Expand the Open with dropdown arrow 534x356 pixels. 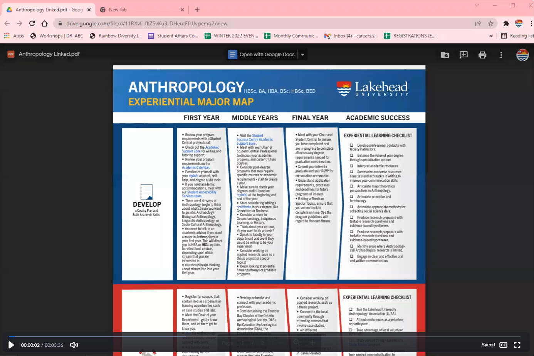[302, 55]
